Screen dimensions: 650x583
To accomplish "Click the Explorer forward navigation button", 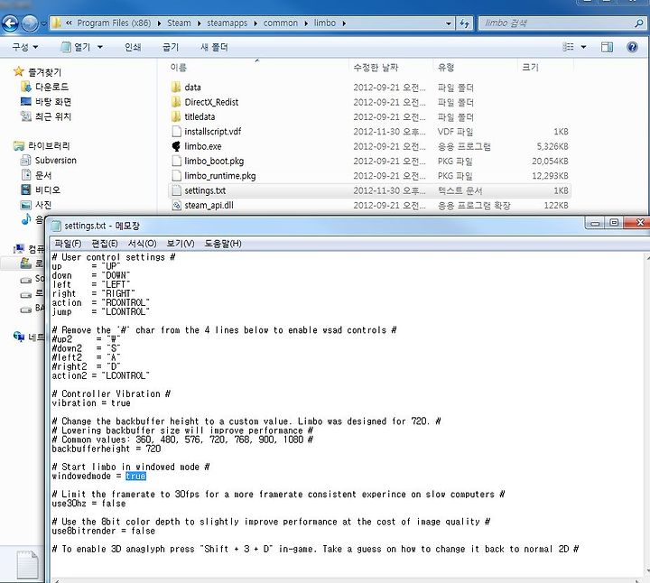I will tap(29, 23).
